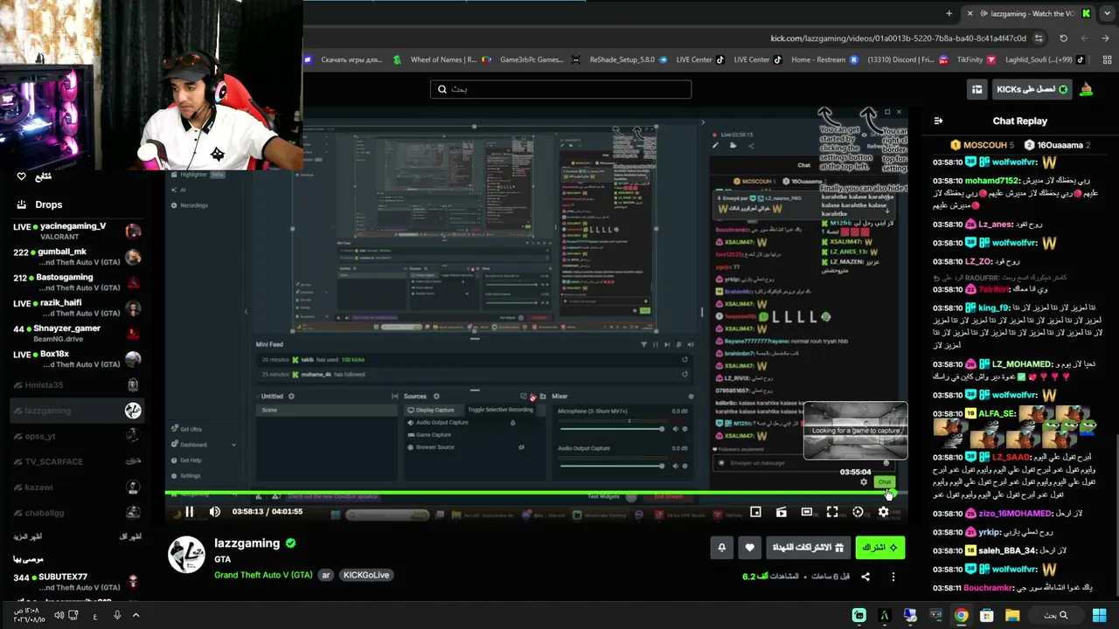Share the video
This screenshot has height=629, width=1119.
865,577
